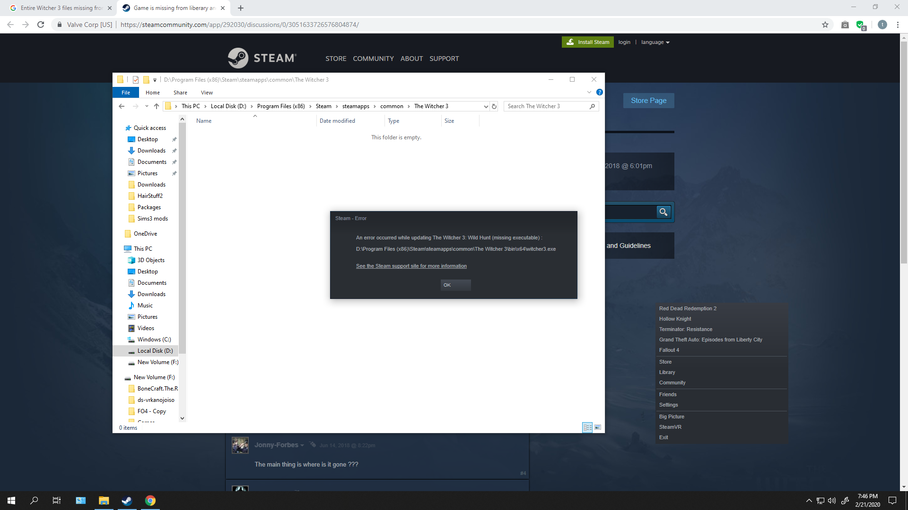This screenshot has width=908, height=510.
Task: Open the Steam support site link
Action: 411,266
